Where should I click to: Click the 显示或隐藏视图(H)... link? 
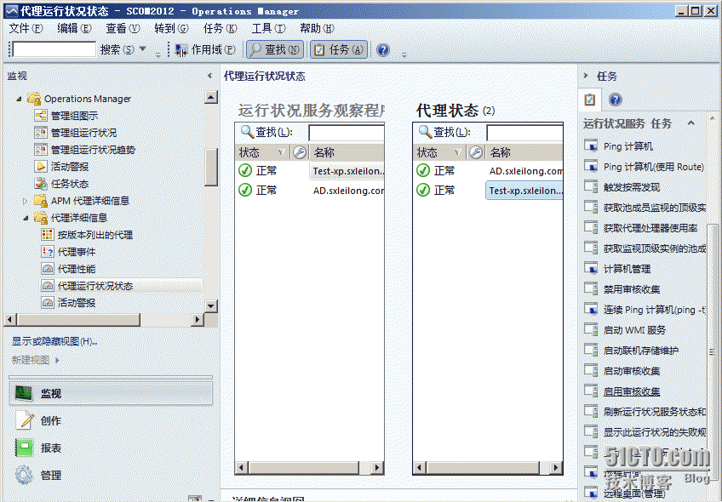tap(54, 341)
